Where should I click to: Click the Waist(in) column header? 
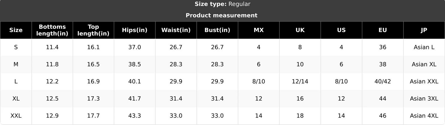176,30
